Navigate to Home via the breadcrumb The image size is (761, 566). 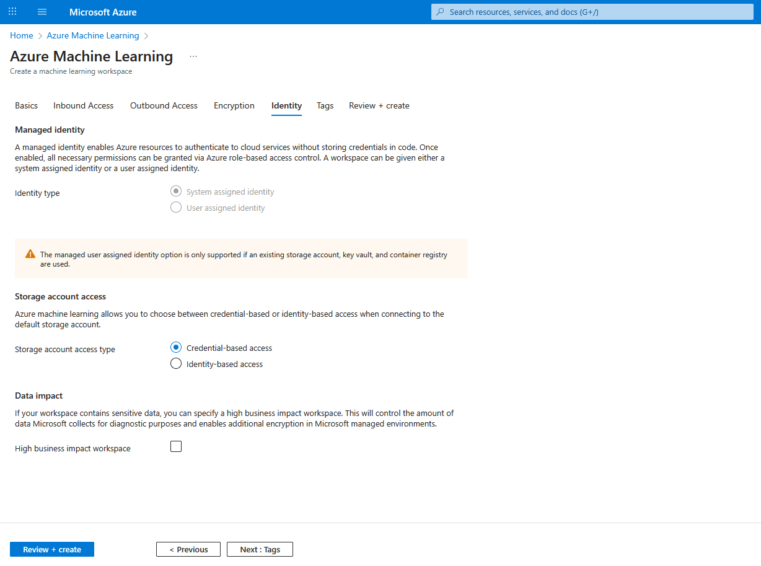click(21, 35)
